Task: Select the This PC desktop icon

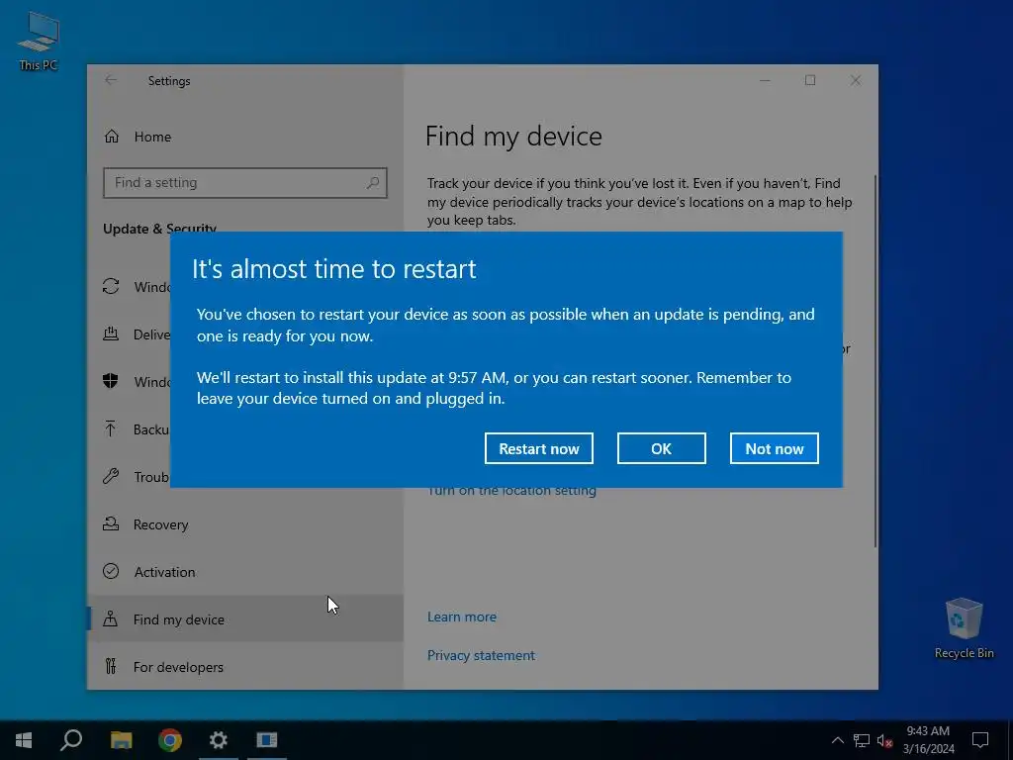Action: coord(39,40)
